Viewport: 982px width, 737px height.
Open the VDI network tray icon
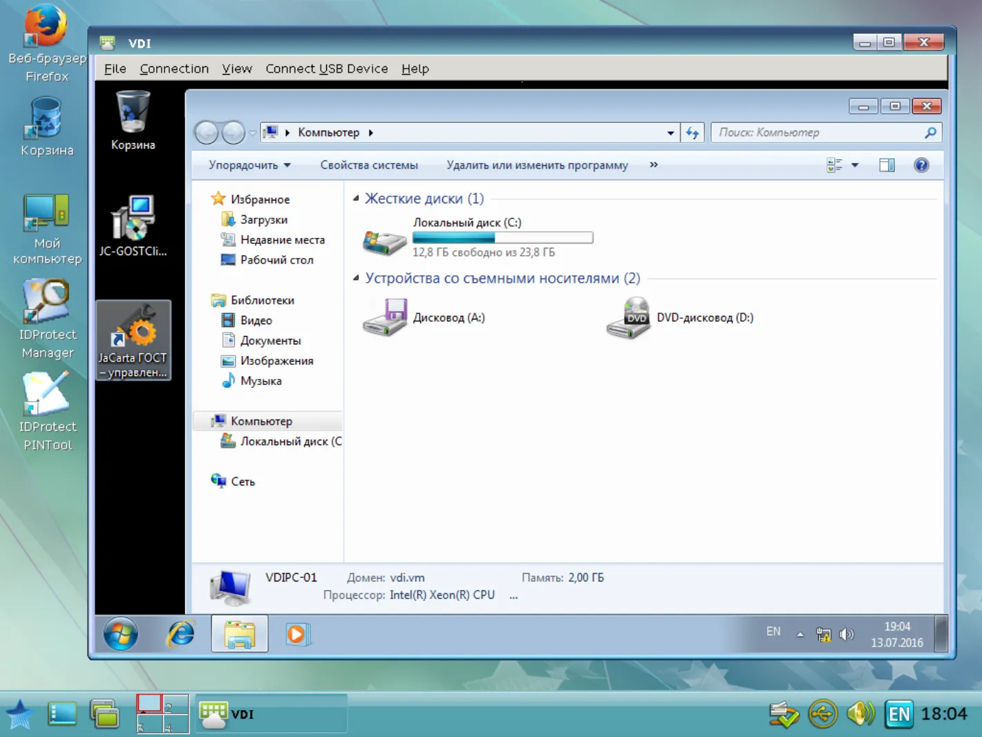pos(823,634)
